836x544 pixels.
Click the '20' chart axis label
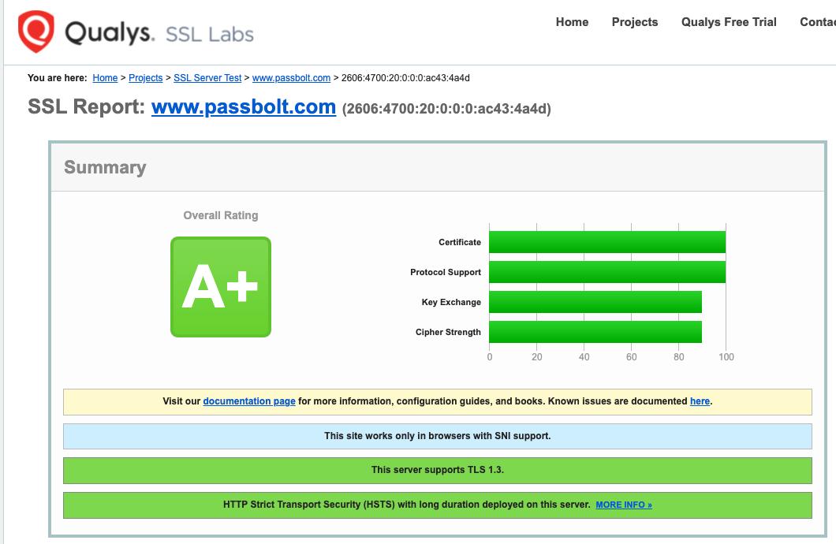coord(537,357)
